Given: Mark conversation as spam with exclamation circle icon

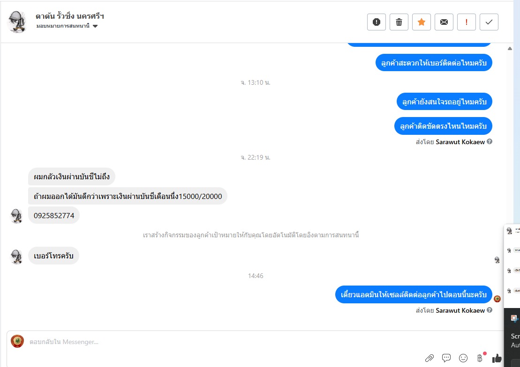Looking at the screenshot, I should (377, 22).
